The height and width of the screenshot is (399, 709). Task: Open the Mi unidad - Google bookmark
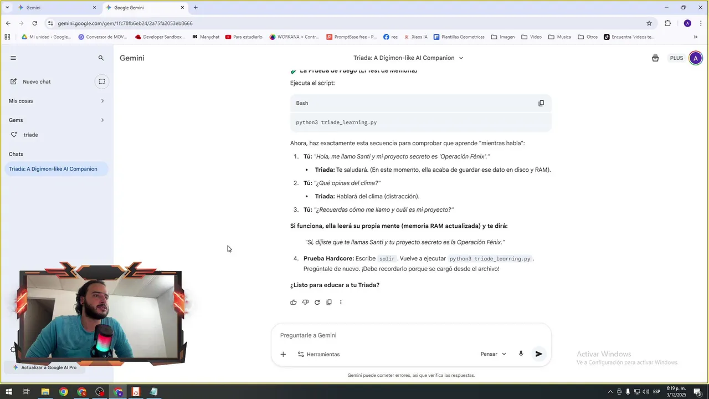(46, 37)
